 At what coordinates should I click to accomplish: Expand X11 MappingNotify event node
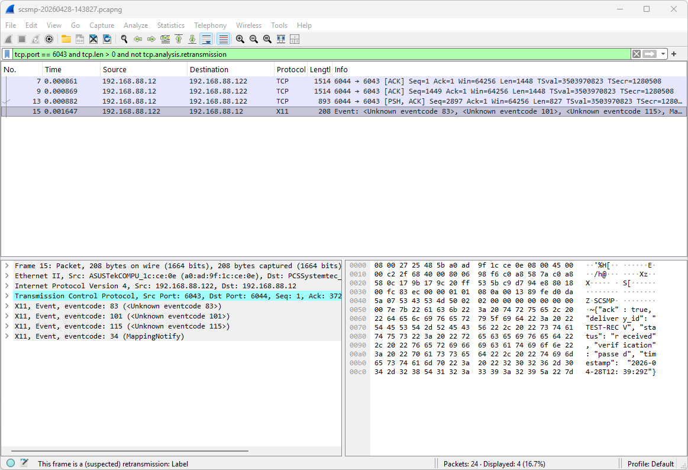pyautogui.click(x=7, y=336)
